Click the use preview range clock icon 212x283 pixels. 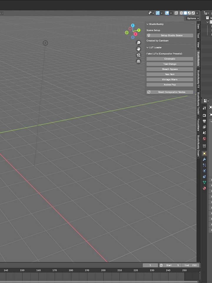[x=161, y=265]
